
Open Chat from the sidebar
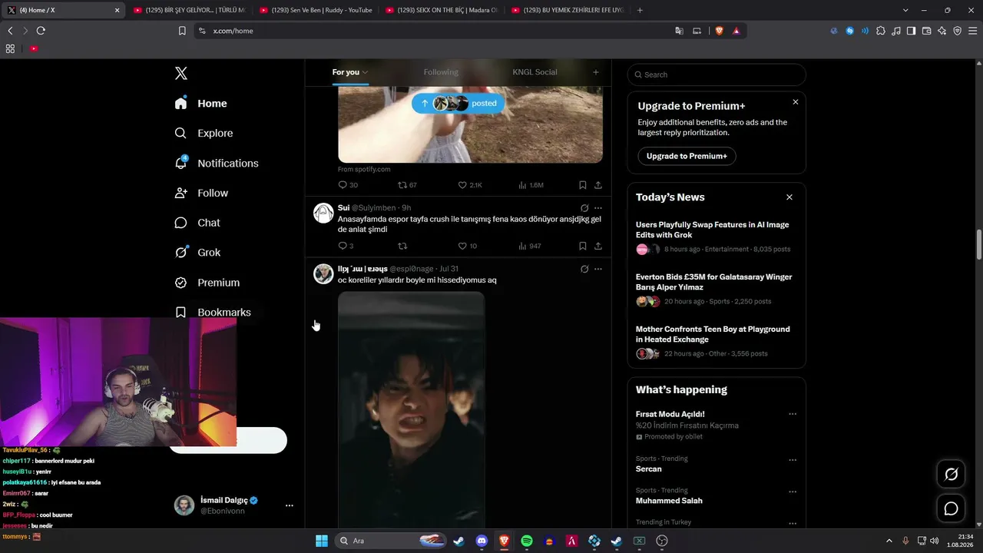(x=197, y=223)
